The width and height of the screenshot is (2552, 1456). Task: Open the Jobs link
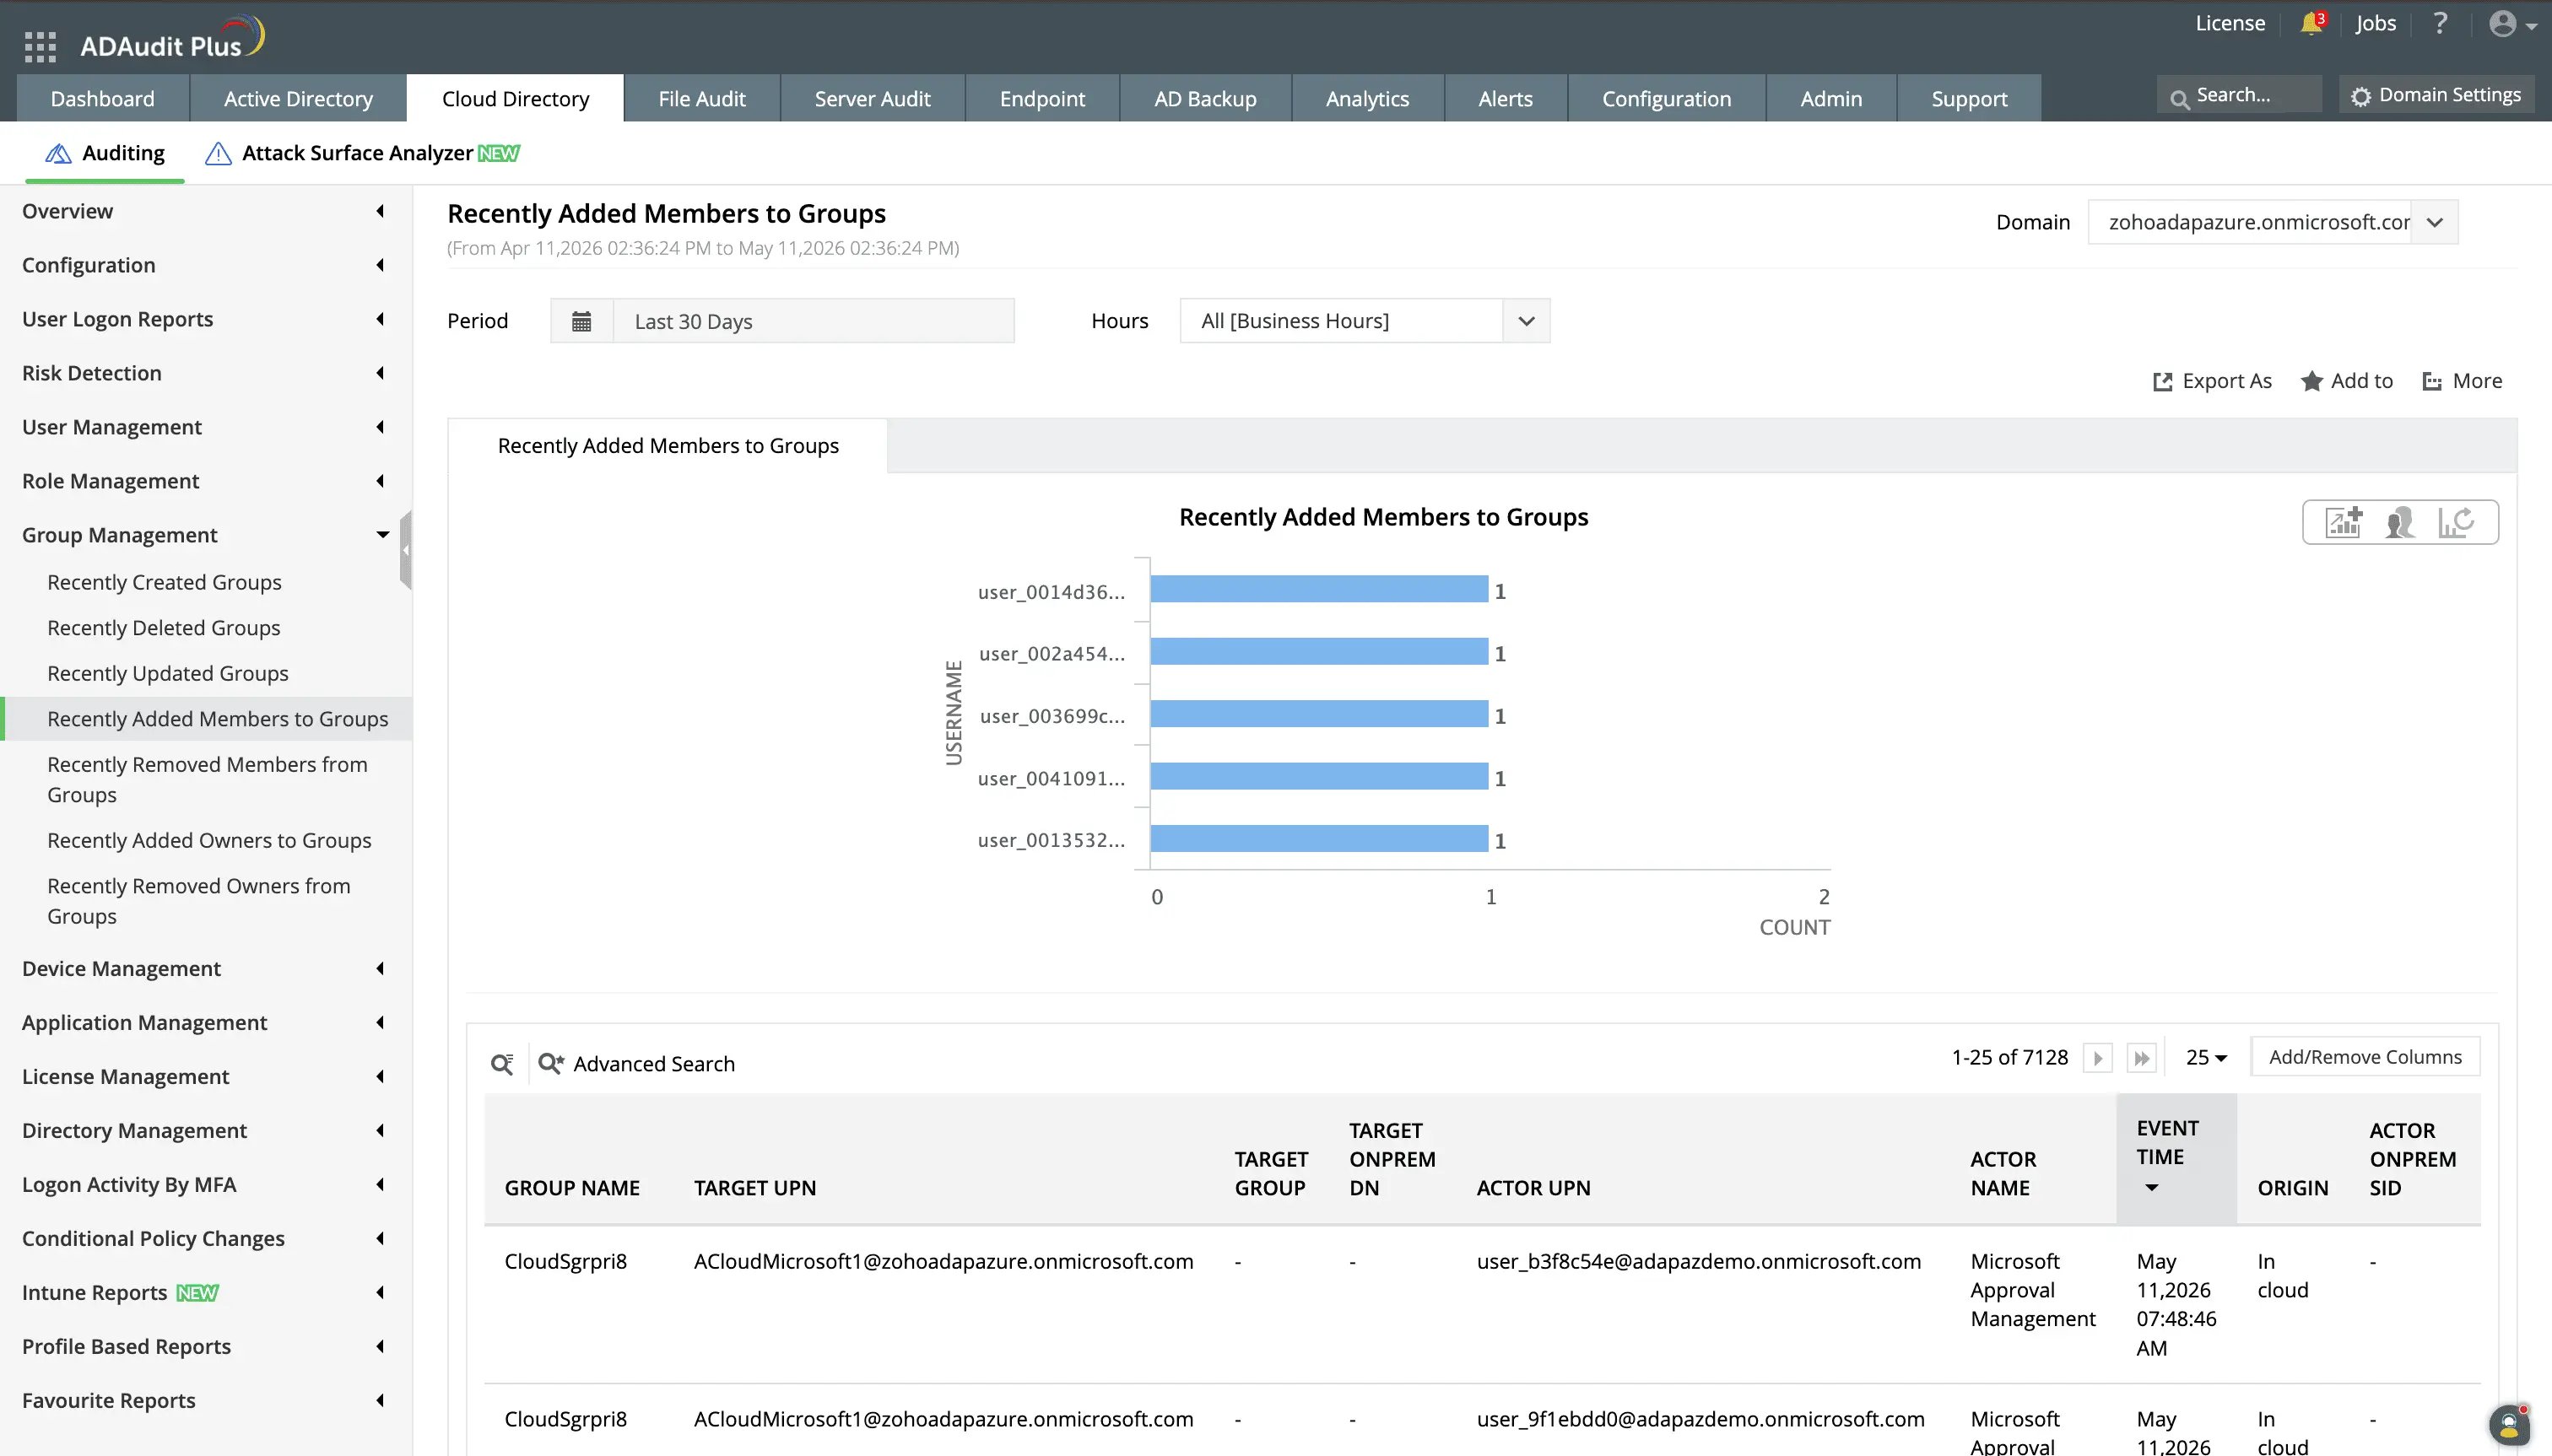tap(2375, 23)
